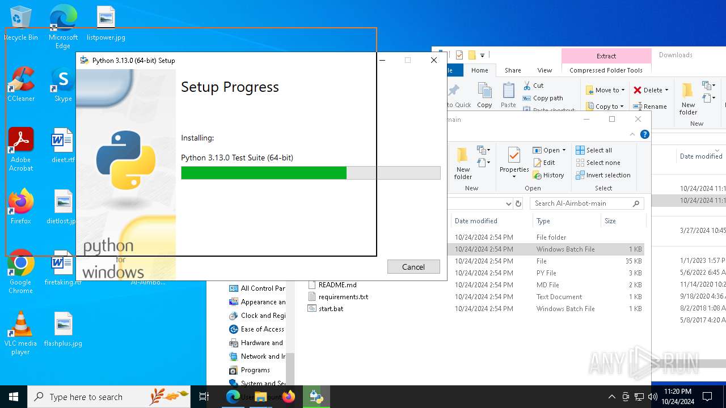This screenshot has width=726, height=408.
Task: Click New folder in AI-Aimbot-main window ribbon
Action: (x=463, y=163)
